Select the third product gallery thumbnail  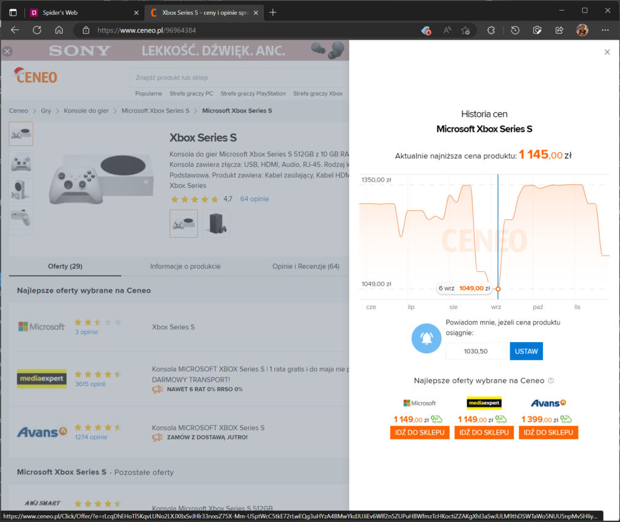tap(21, 190)
